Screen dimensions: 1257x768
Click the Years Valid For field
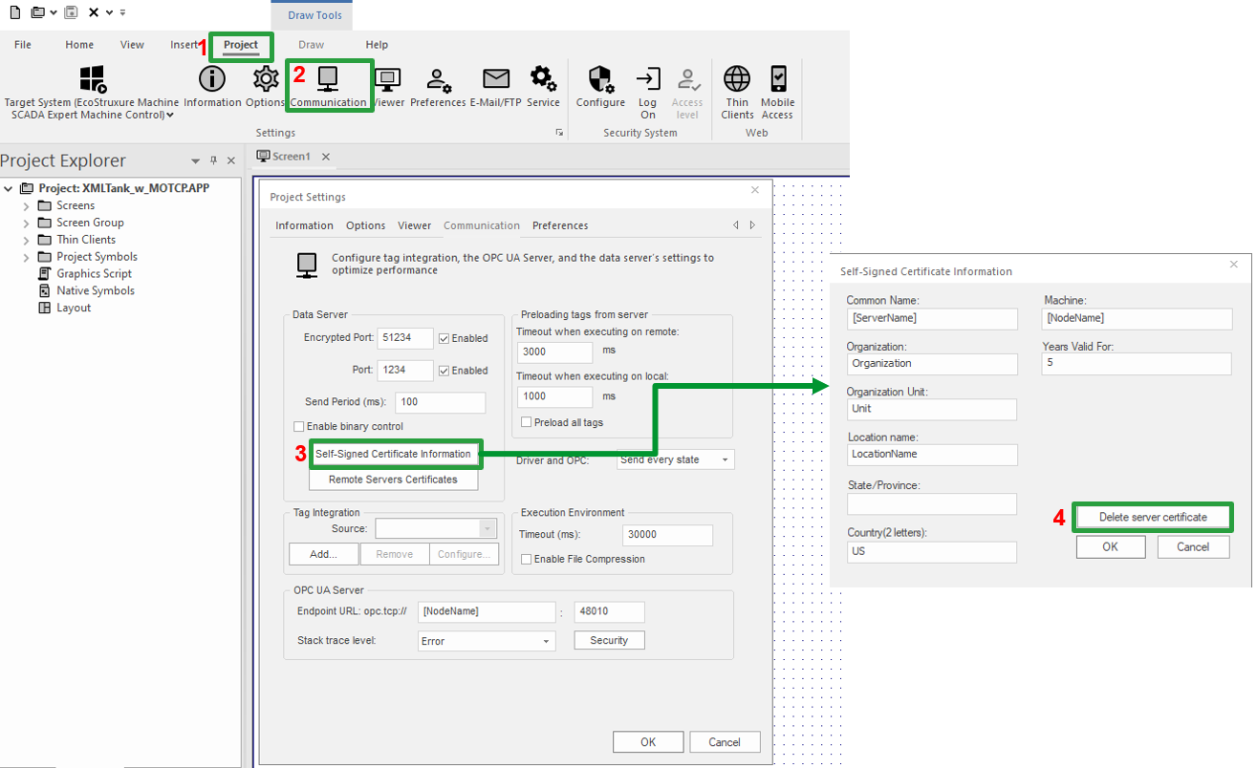point(1138,364)
